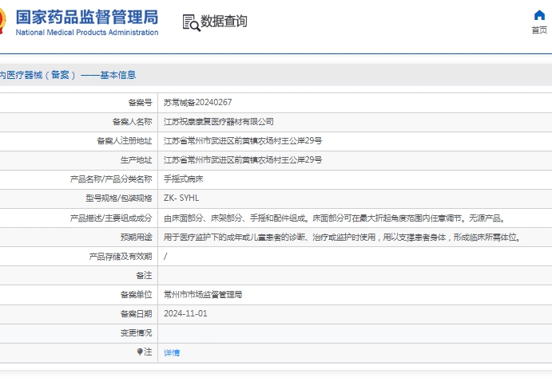Click the NMPA emblem logo
552x381 pixels.
click(x=2, y=21)
